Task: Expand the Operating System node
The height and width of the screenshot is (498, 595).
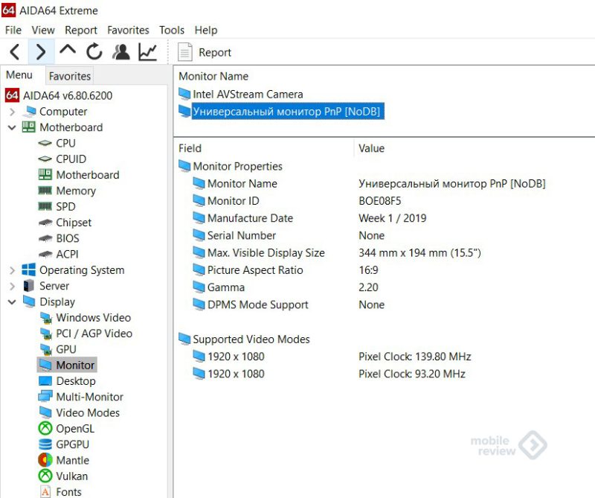Action: (x=13, y=270)
